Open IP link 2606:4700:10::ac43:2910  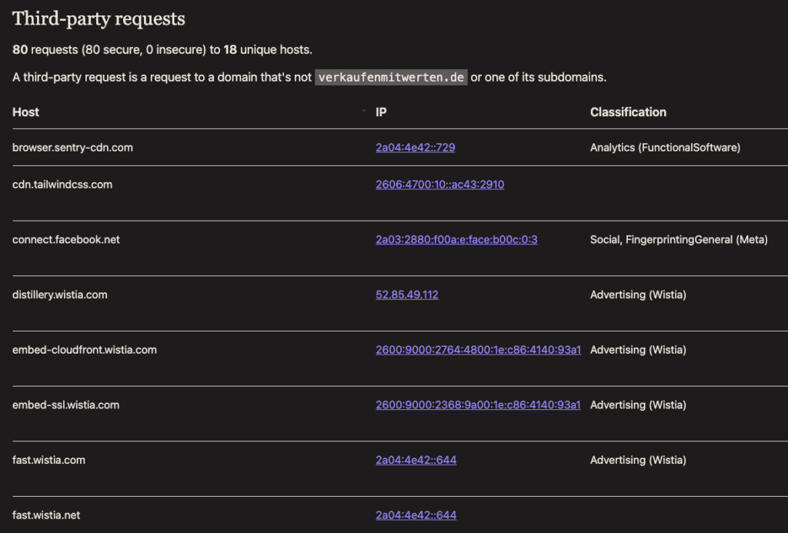pos(439,185)
